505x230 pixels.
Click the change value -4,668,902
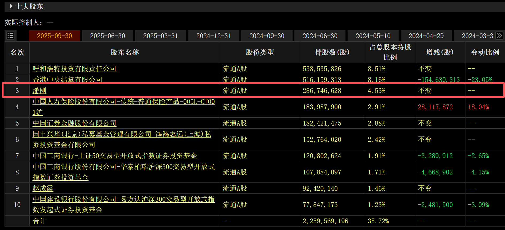[x=435, y=172]
